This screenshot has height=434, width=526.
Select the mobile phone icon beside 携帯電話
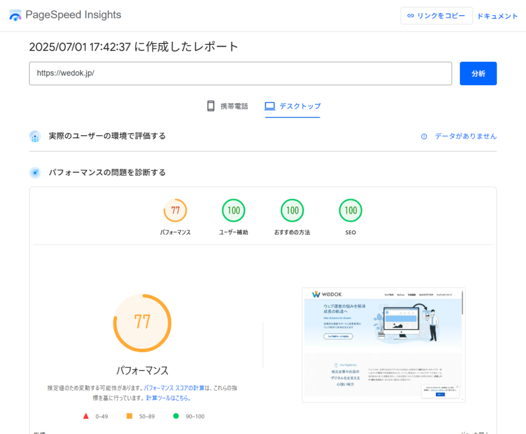point(211,106)
